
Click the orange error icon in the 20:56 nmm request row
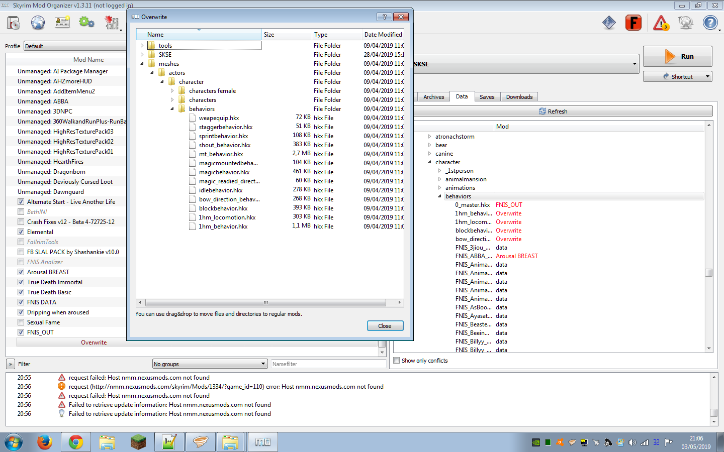(62, 387)
